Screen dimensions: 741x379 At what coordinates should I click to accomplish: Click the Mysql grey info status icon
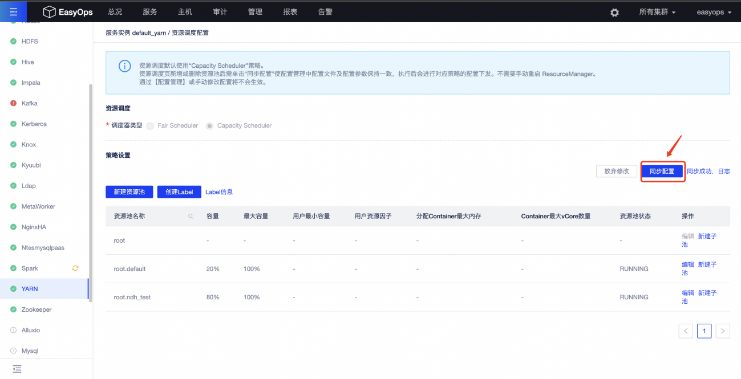click(x=13, y=351)
